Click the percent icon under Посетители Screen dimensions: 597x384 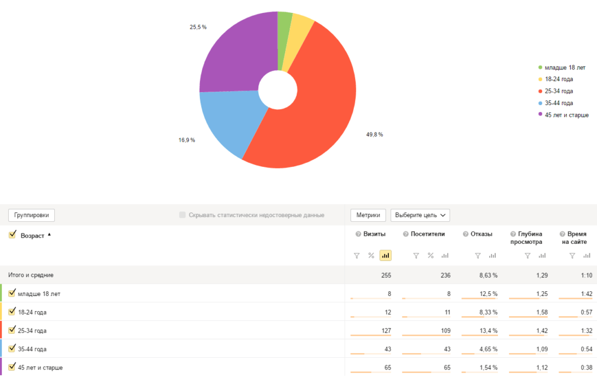431,256
